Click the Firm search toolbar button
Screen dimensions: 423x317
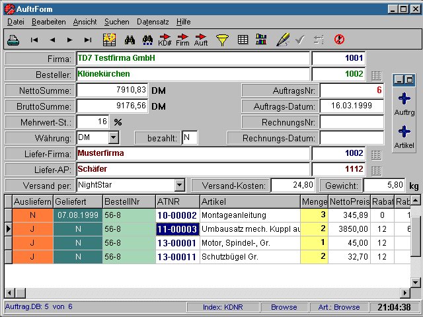click(x=182, y=40)
